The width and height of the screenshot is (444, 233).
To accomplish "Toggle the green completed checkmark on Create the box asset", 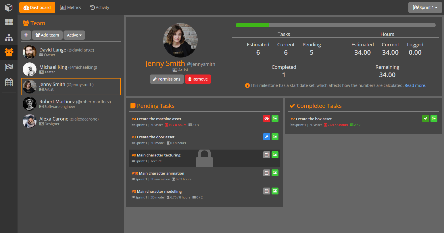I will (x=426, y=118).
